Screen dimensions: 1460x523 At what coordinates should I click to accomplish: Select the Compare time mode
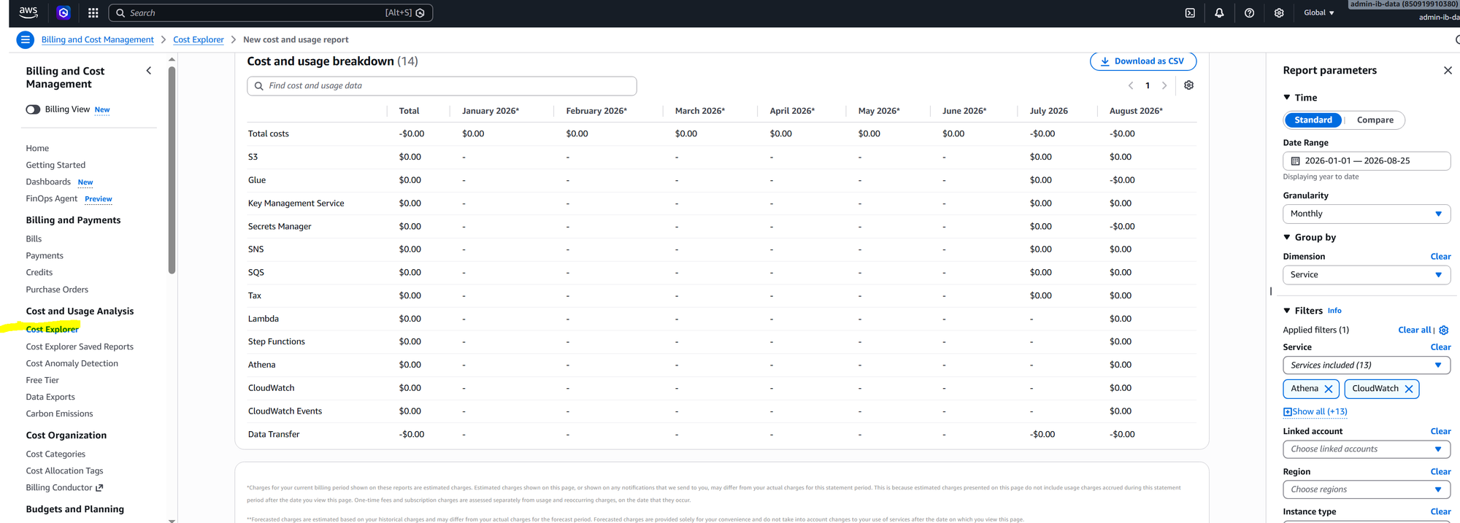tap(1375, 120)
